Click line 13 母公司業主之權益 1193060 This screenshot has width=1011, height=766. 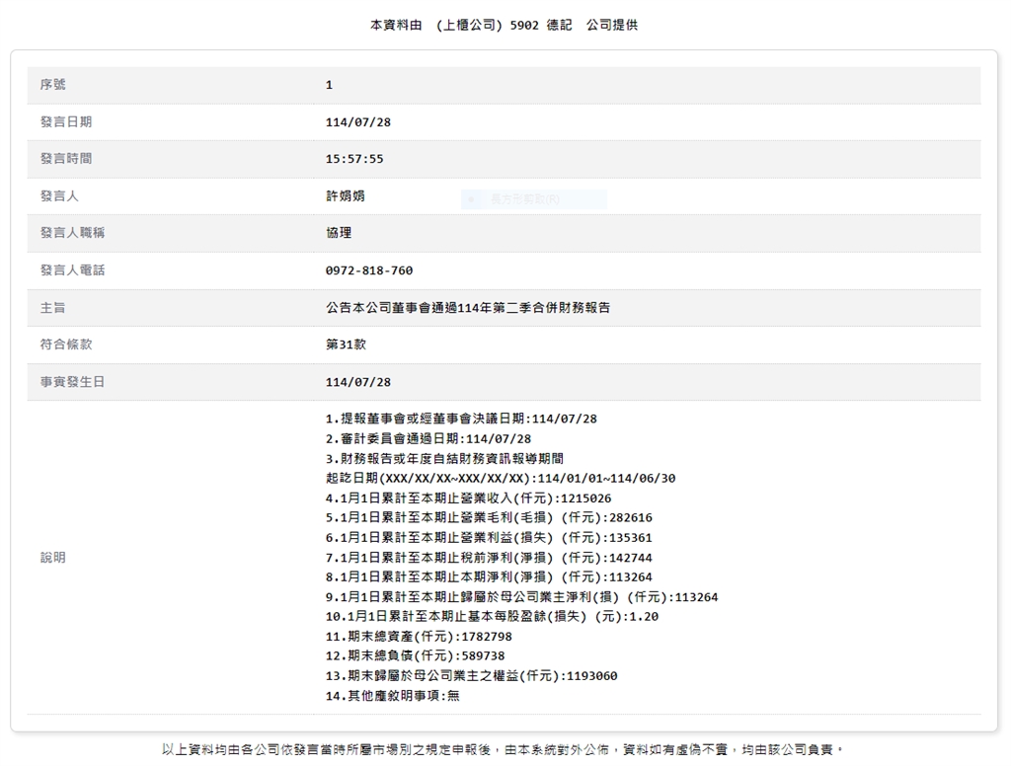[x=471, y=676]
